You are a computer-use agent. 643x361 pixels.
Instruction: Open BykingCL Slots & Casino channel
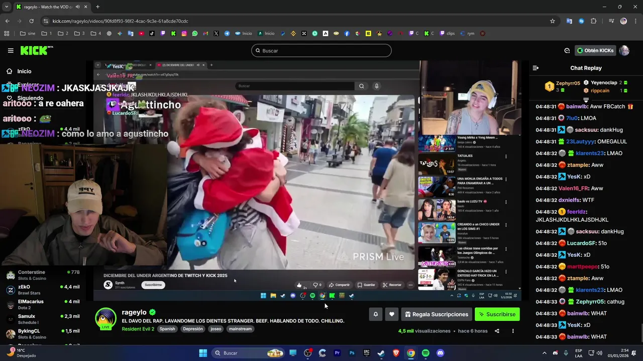43,333
